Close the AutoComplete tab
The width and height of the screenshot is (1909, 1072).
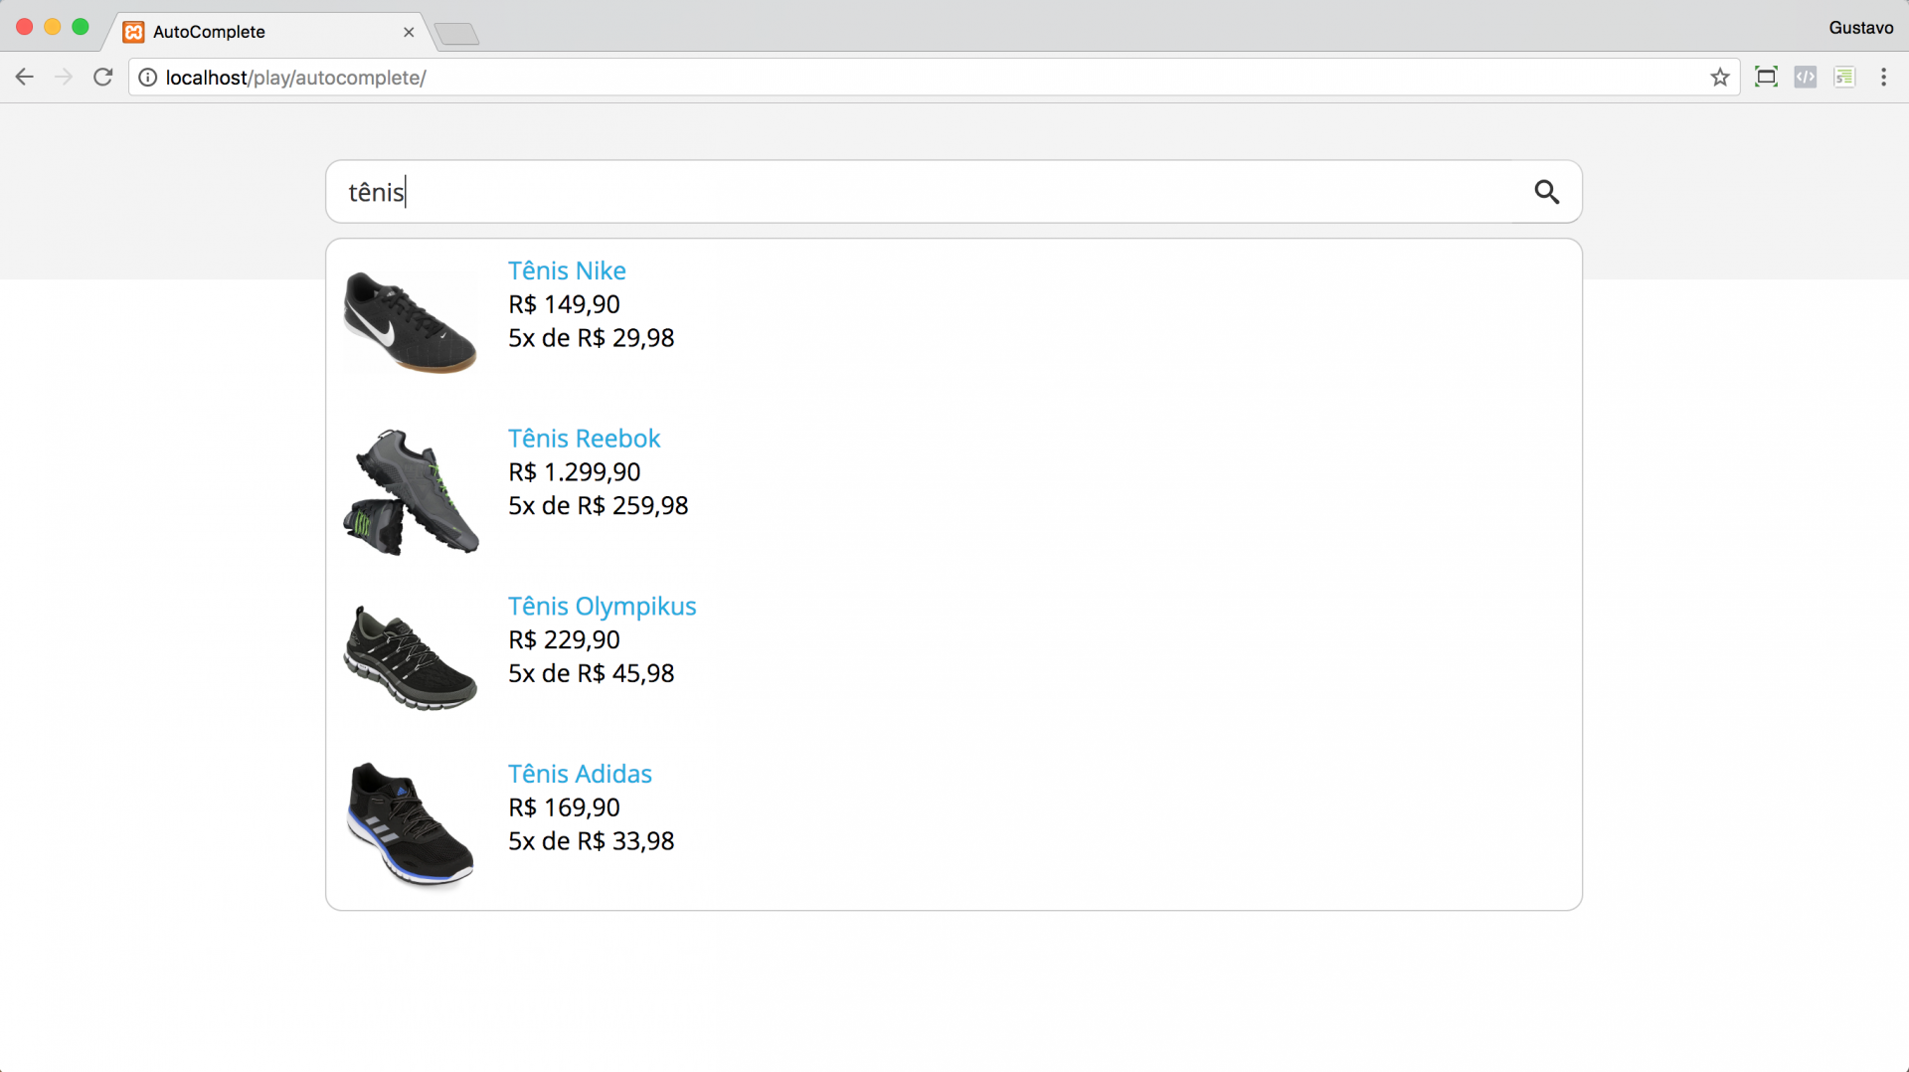click(409, 32)
